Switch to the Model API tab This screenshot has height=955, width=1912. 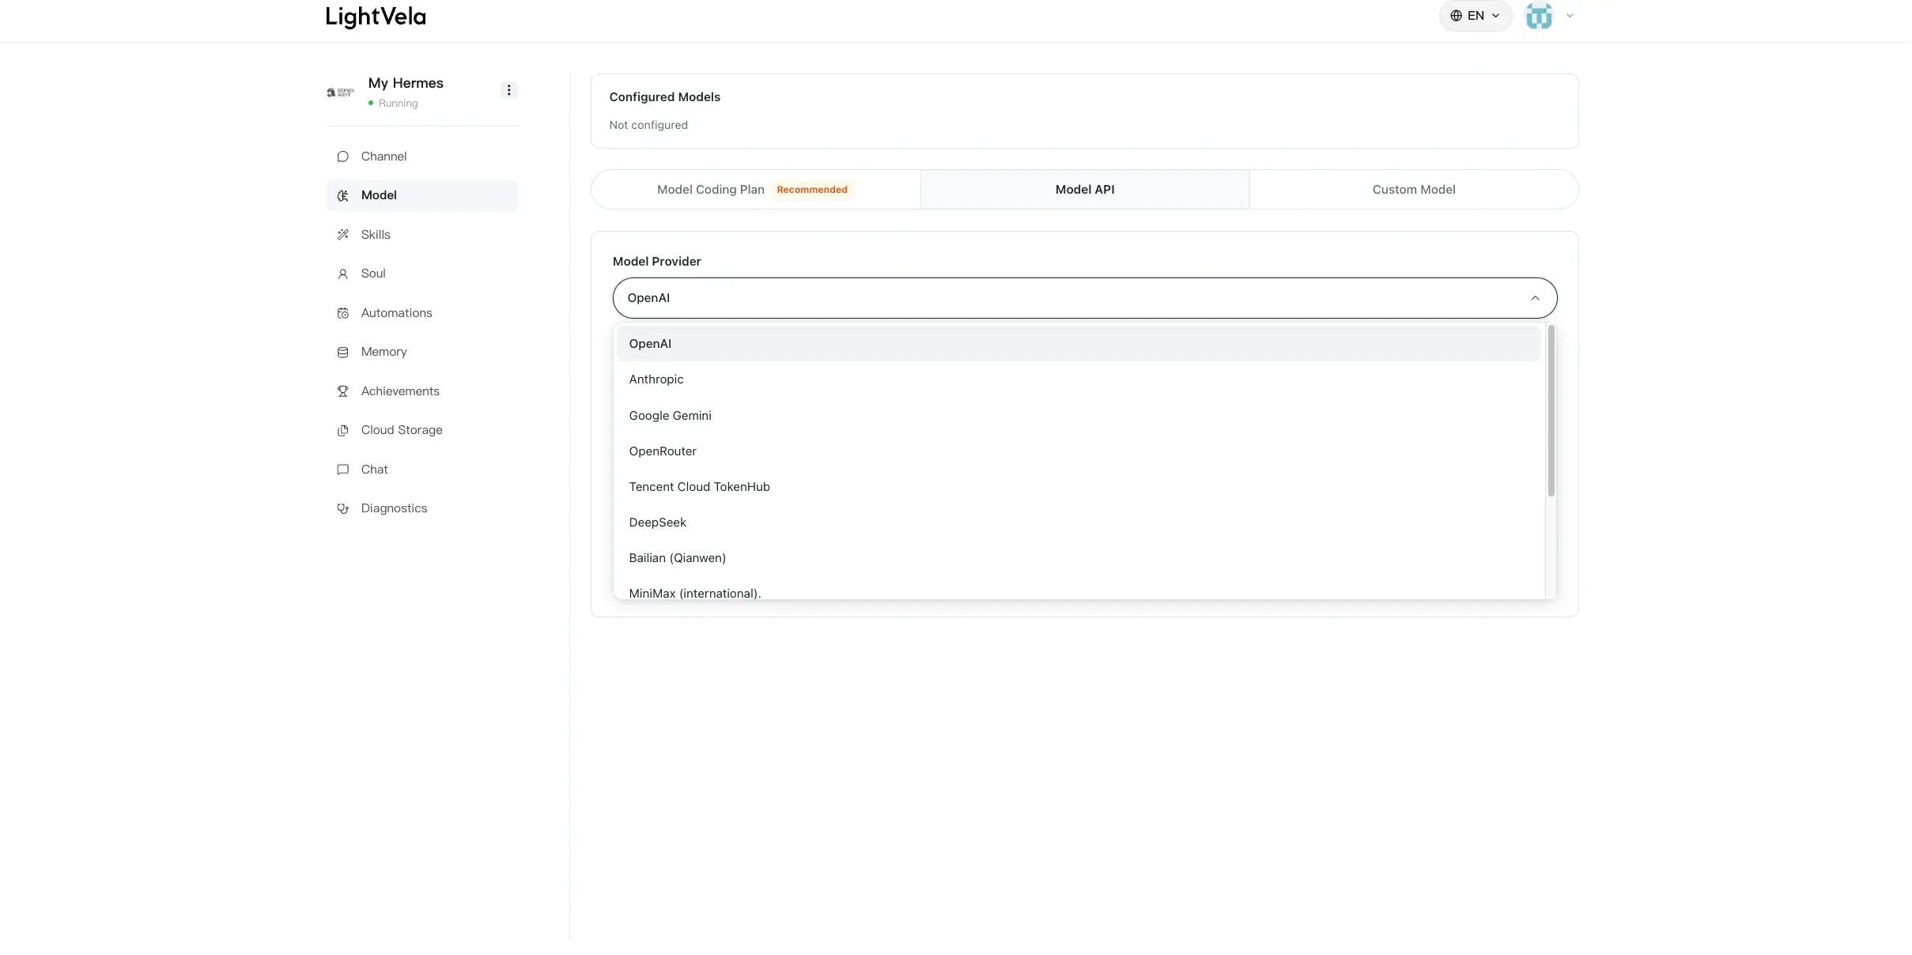click(1085, 190)
